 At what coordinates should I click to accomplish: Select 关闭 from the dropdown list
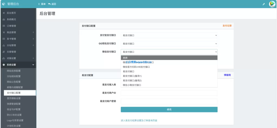[169, 58]
